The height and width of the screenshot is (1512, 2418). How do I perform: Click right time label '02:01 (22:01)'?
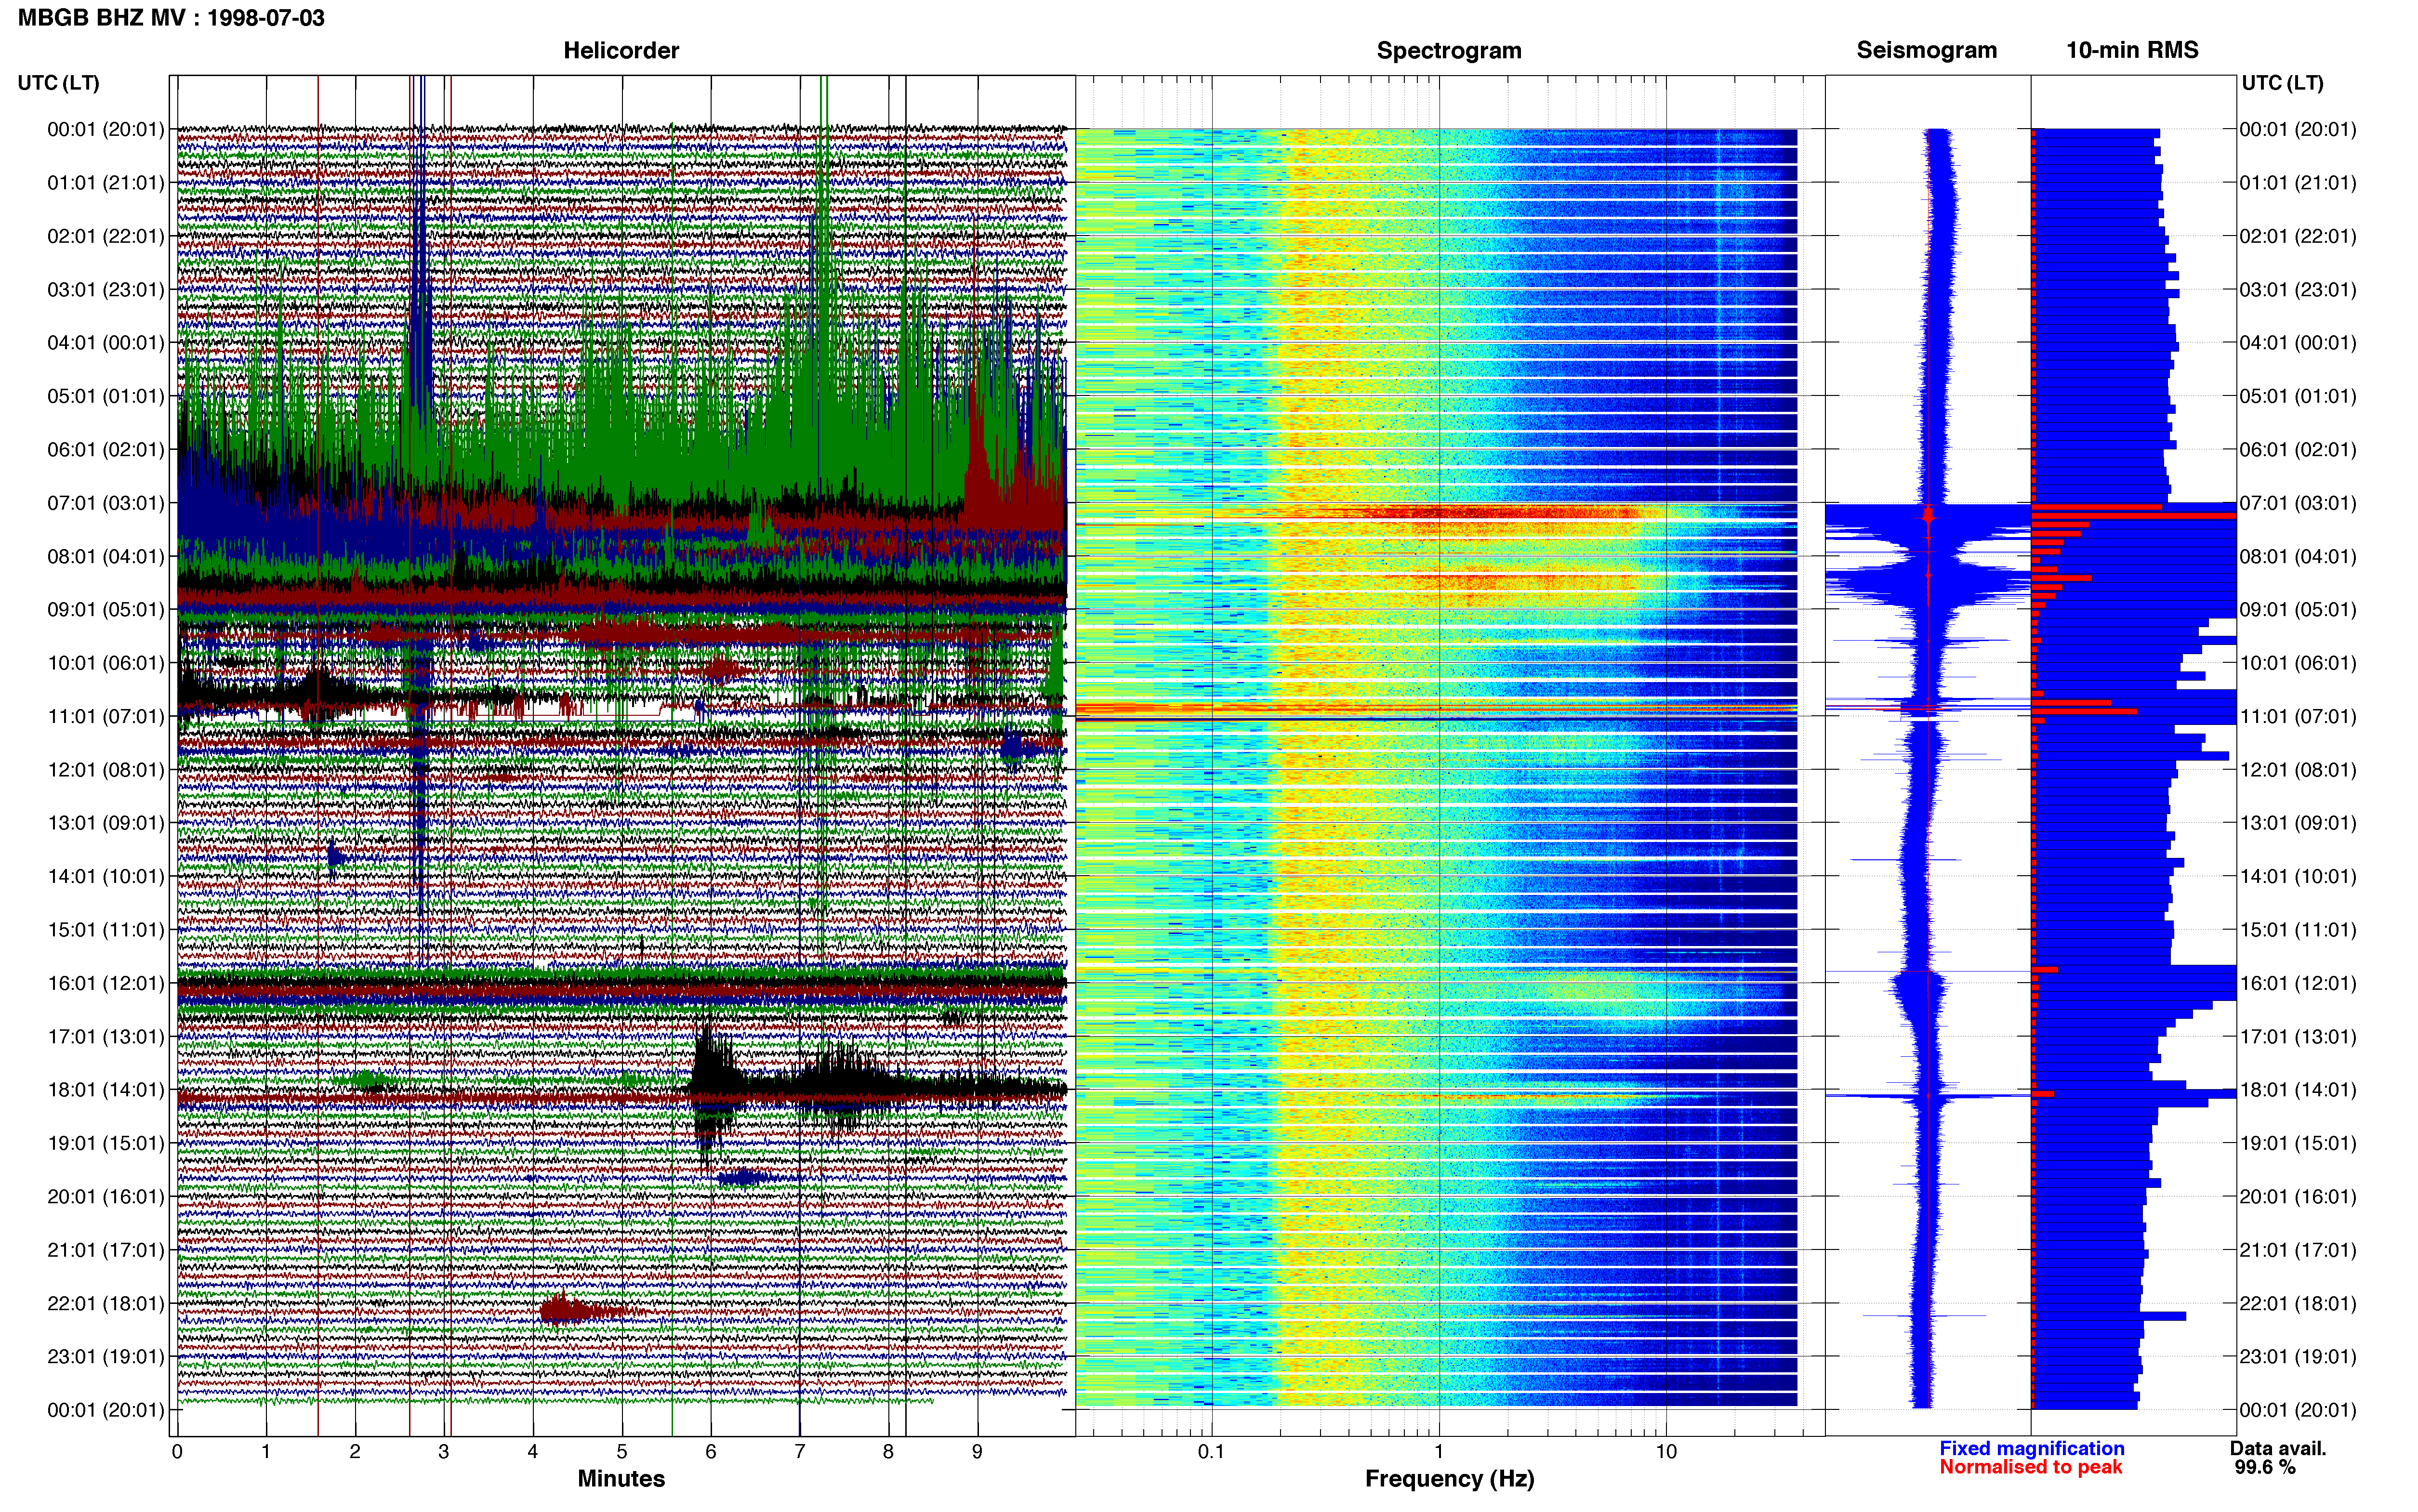(2298, 236)
